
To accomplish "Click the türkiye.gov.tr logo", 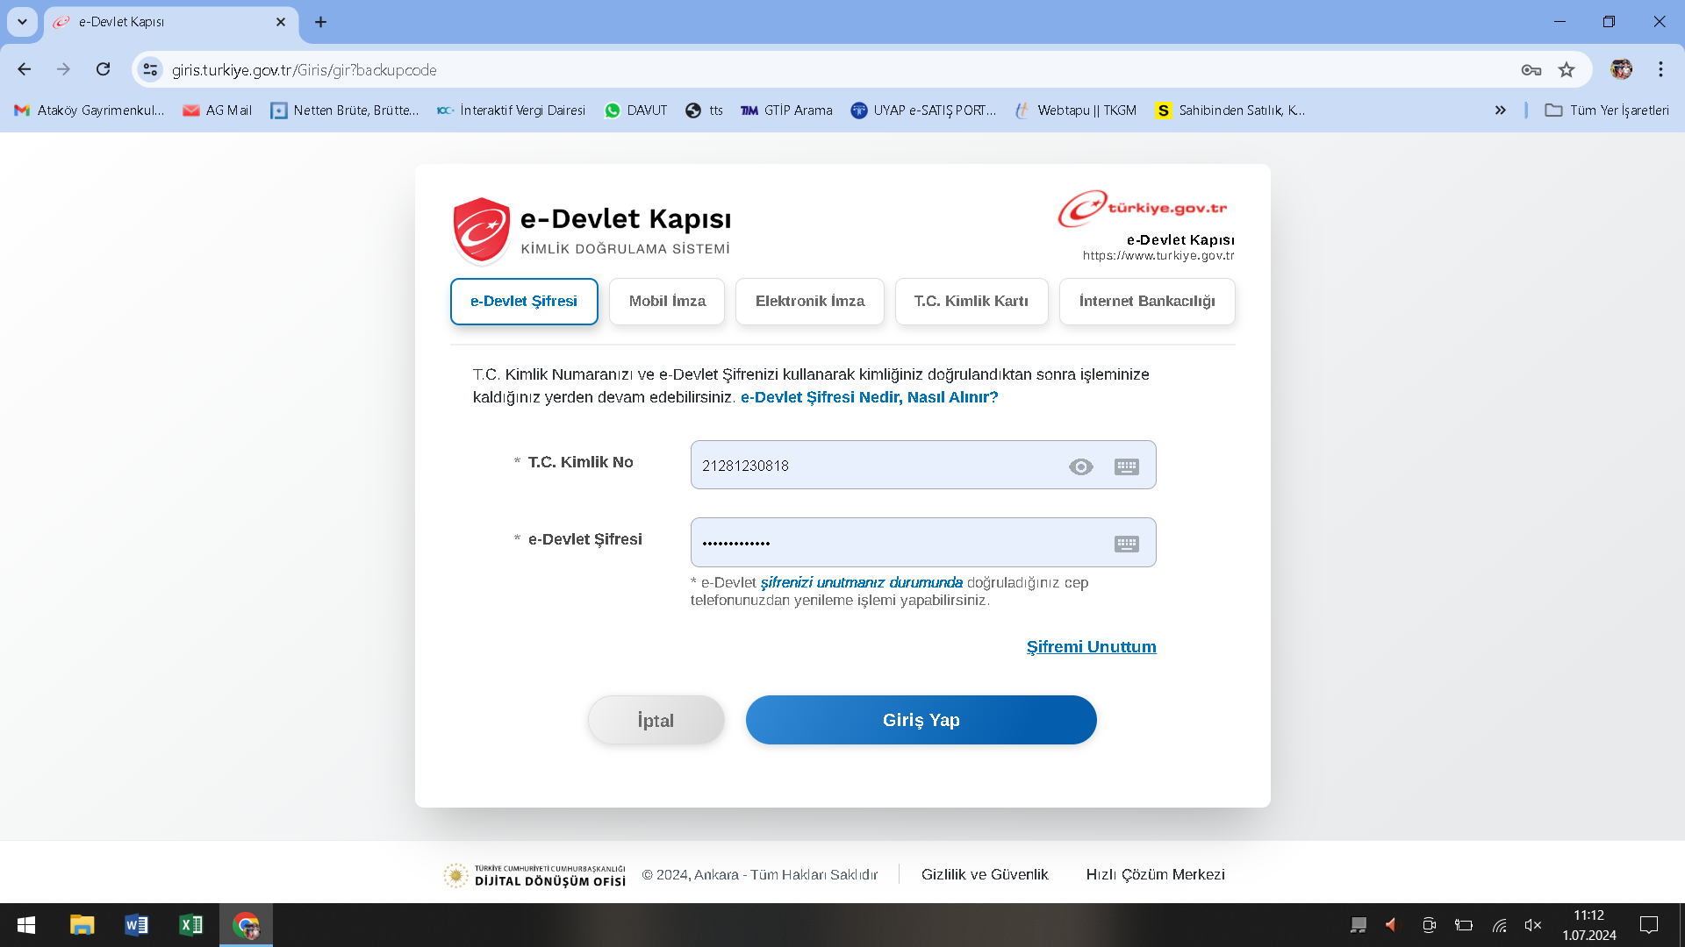I will point(1143,209).
